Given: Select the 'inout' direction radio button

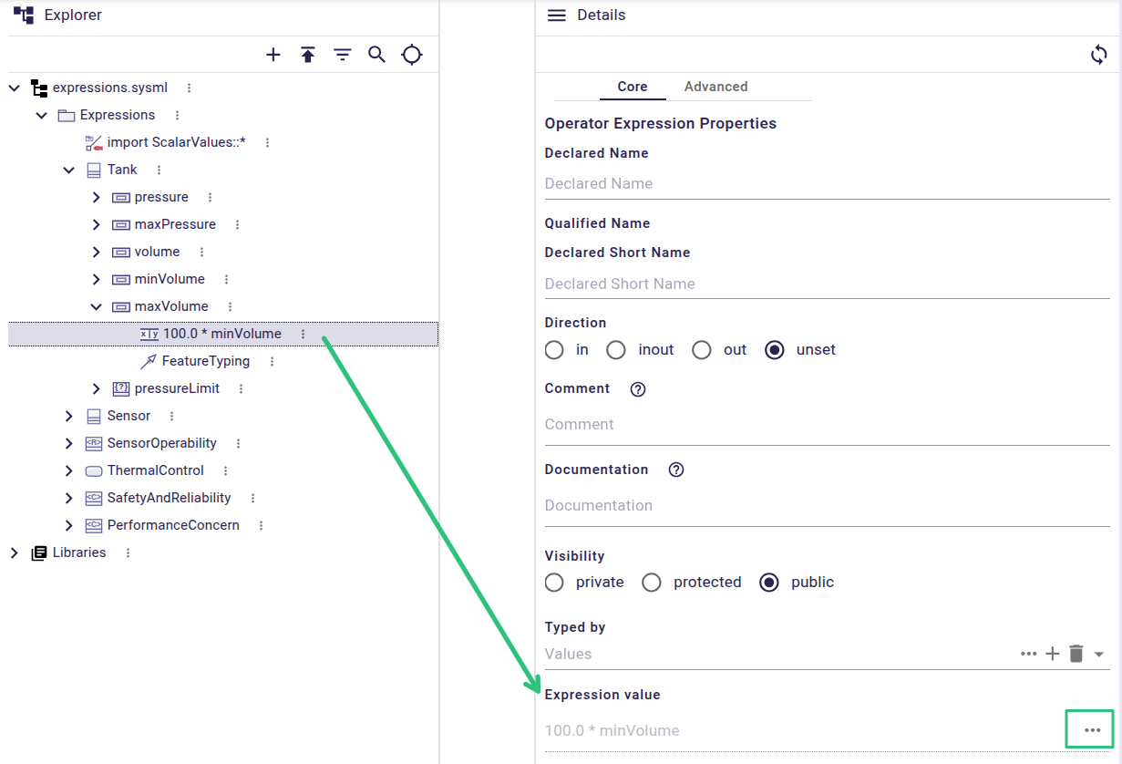Looking at the screenshot, I should coord(616,350).
